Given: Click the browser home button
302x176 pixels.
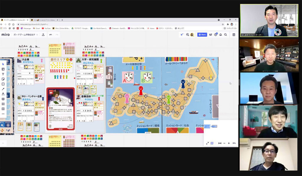Looking at the screenshot, I should click(13, 24).
